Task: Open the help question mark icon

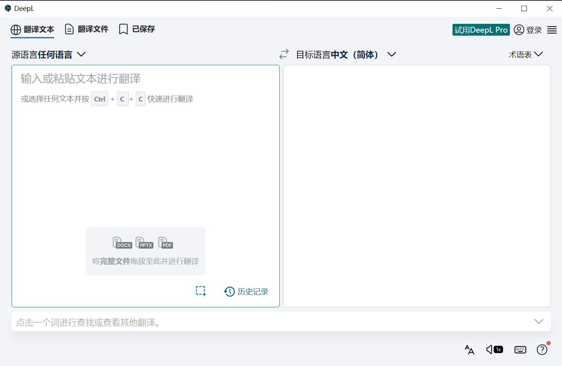Action: tap(542, 349)
